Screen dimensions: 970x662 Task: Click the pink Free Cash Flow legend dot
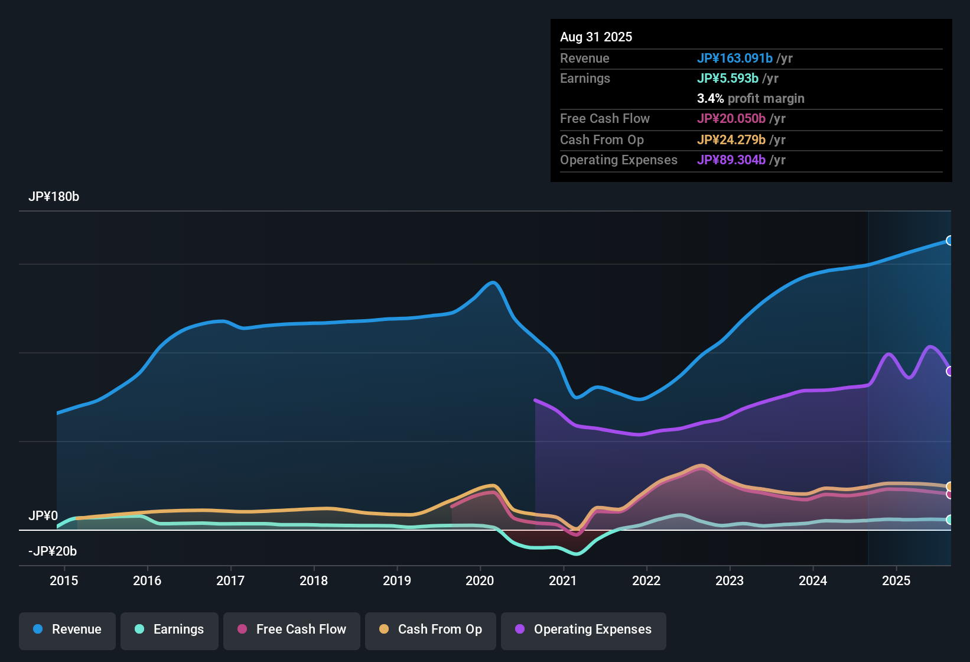click(241, 629)
